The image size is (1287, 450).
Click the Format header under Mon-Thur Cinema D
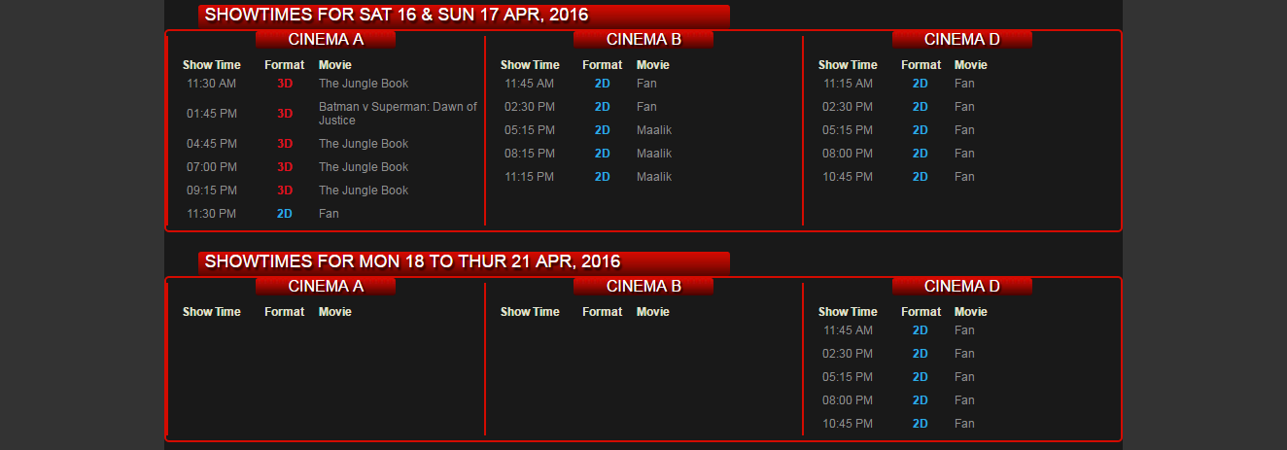click(x=921, y=312)
